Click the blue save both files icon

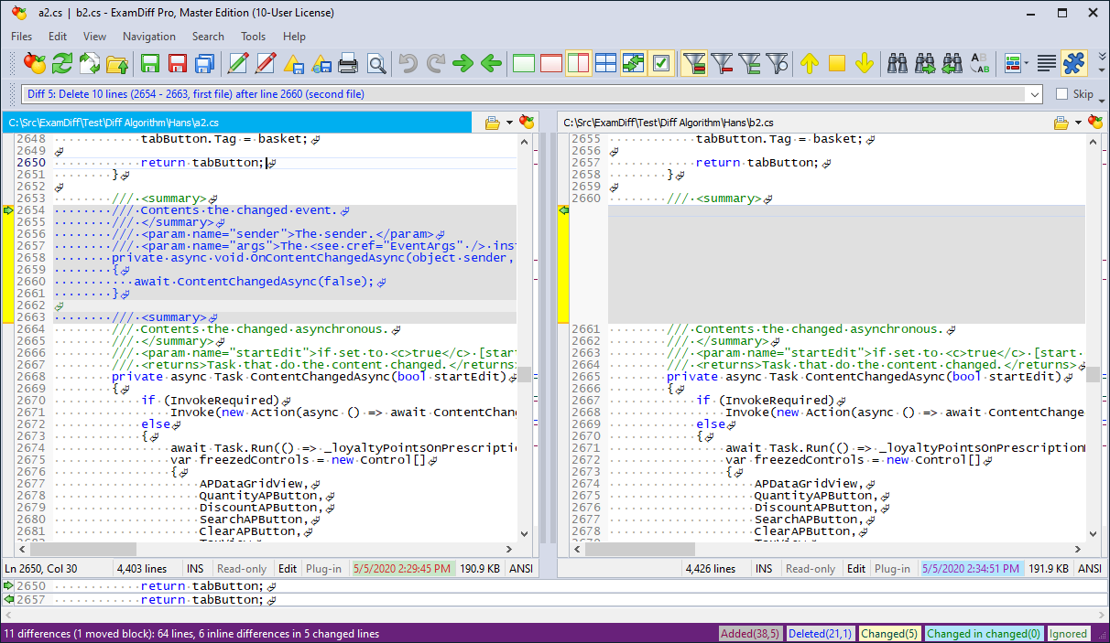[205, 63]
